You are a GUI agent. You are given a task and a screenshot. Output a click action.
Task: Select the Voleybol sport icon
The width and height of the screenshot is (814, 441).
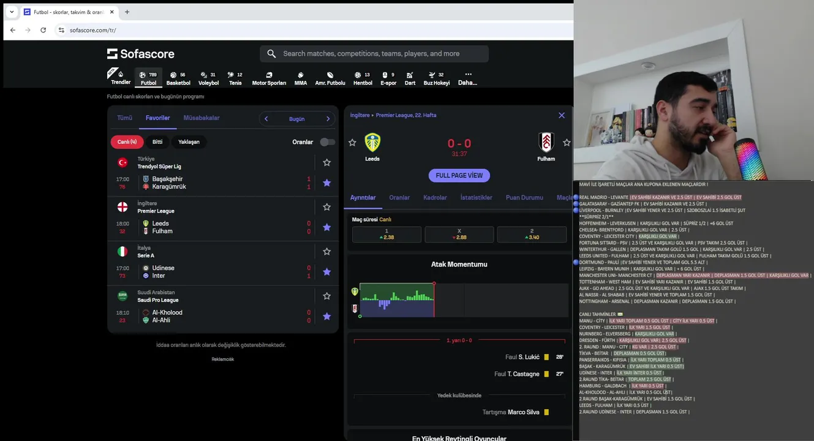click(x=208, y=78)
